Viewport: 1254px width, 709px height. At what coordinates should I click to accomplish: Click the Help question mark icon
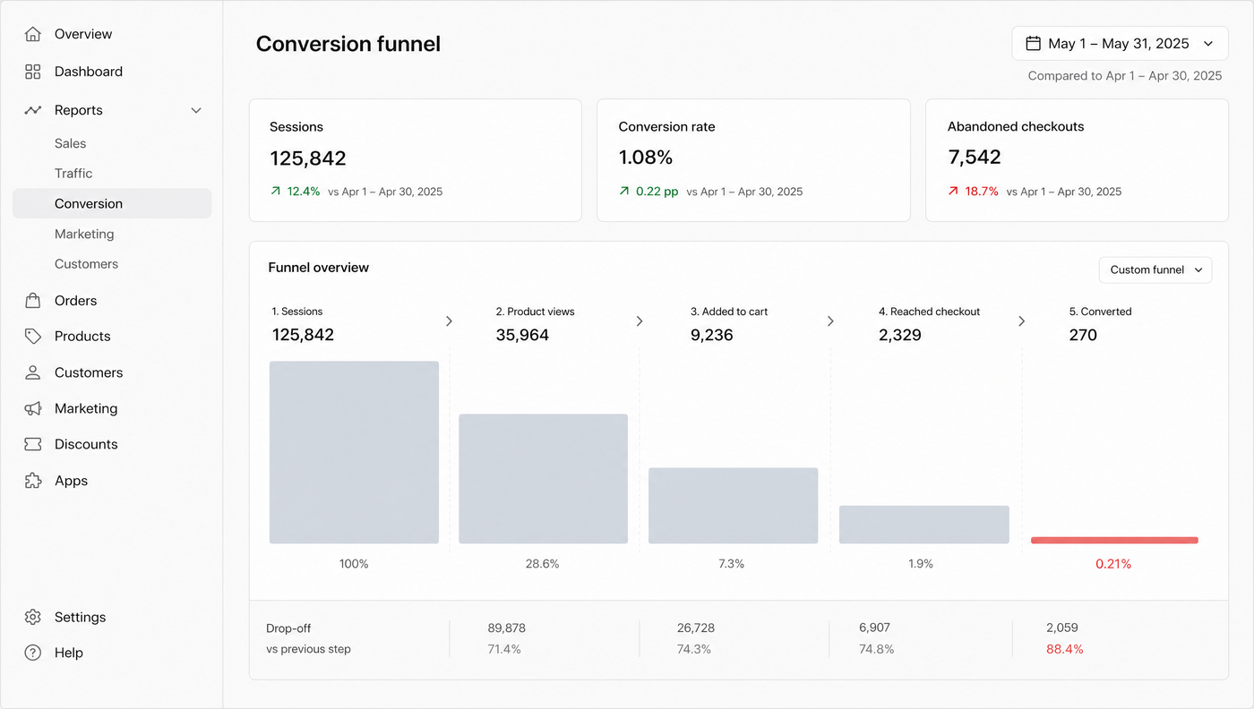tap(33, 653)
